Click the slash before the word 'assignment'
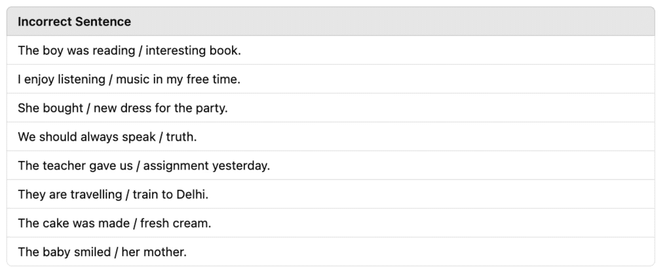Screen dimensions: 671x275 pyautogui.click(x=138, y=166)
